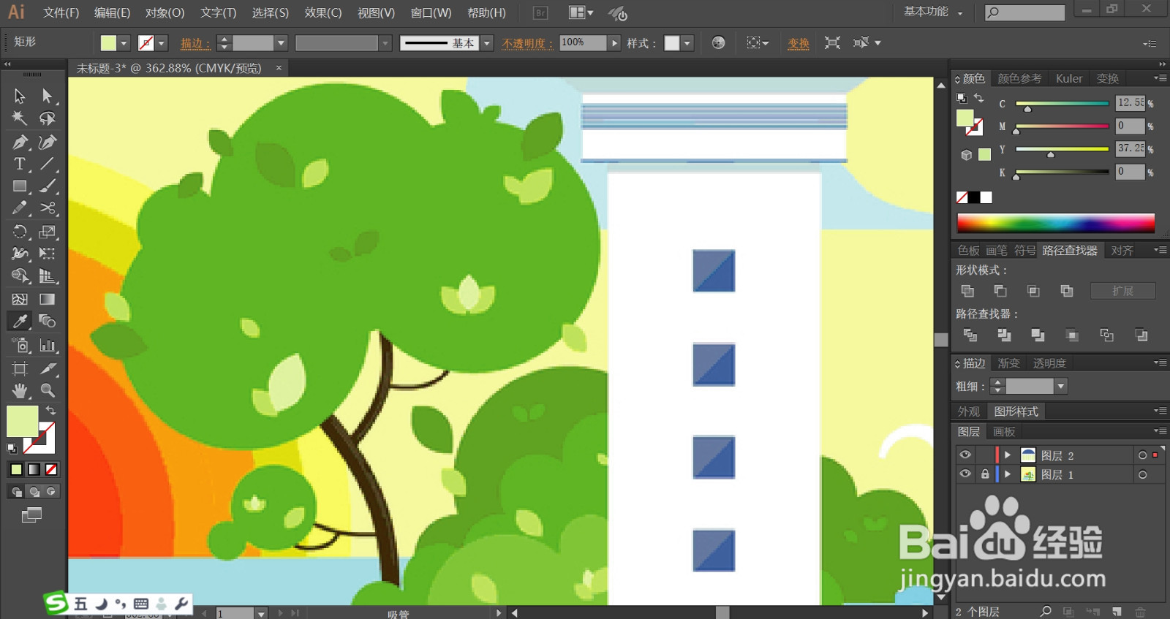Select the Gradient tool
The image size is (1170, 619).
coord(48,299)
